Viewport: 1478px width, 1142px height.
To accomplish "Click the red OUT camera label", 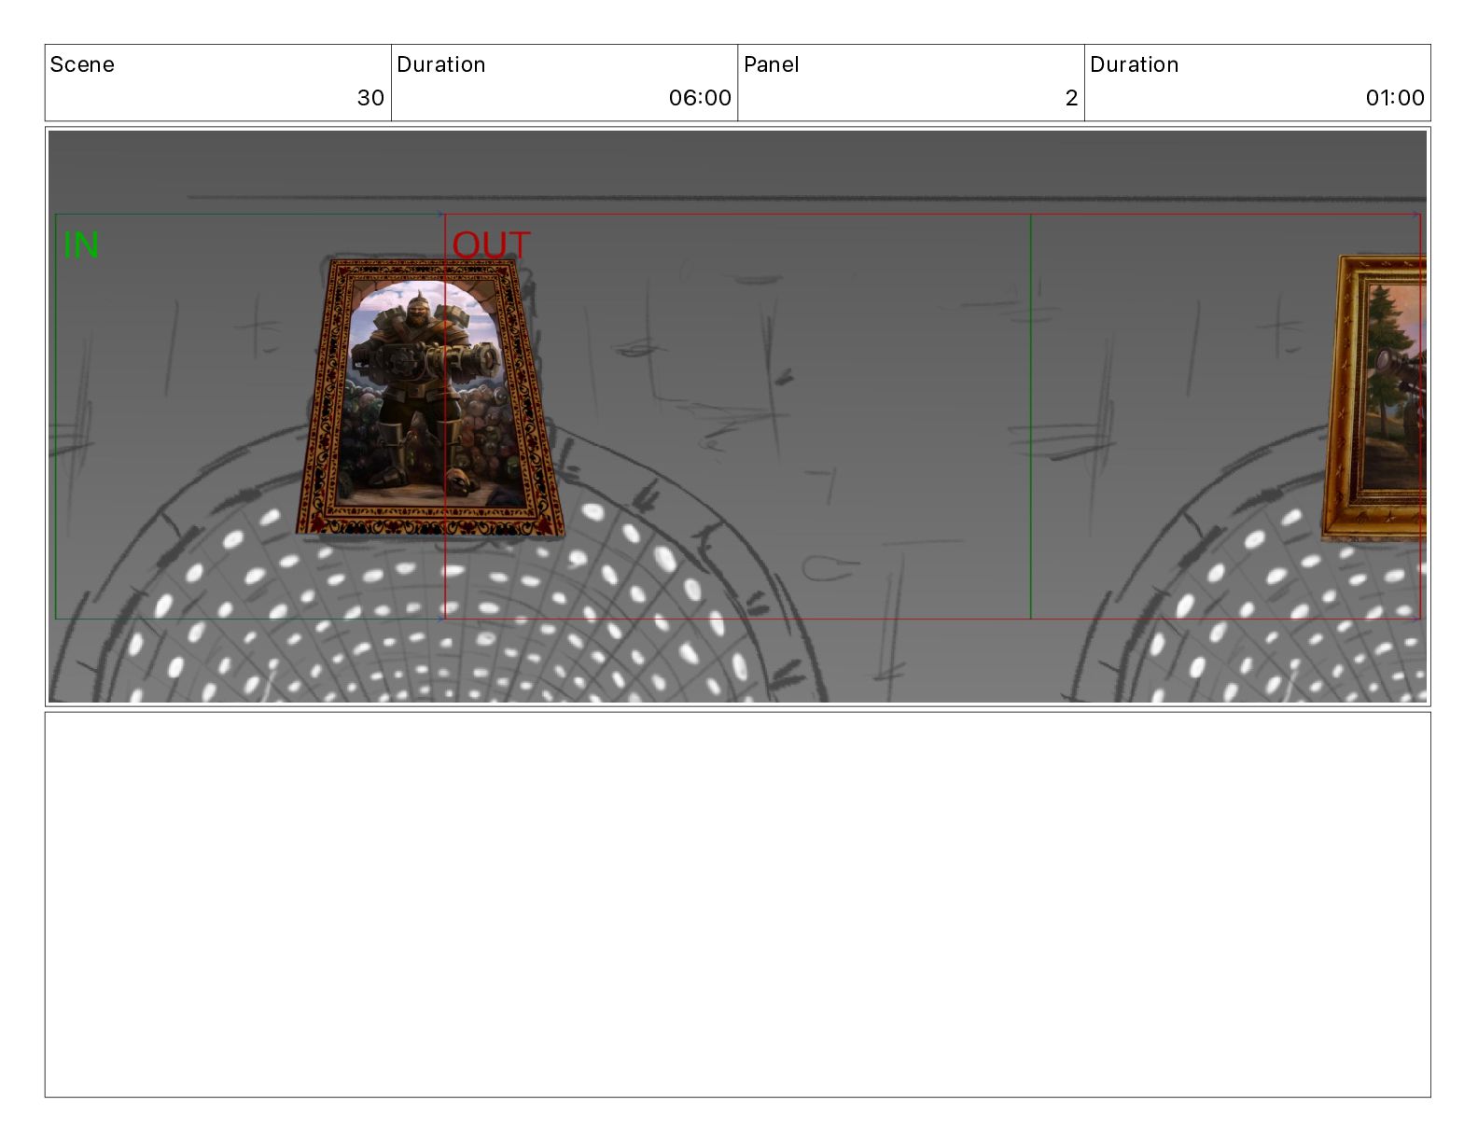I will 491,245.
